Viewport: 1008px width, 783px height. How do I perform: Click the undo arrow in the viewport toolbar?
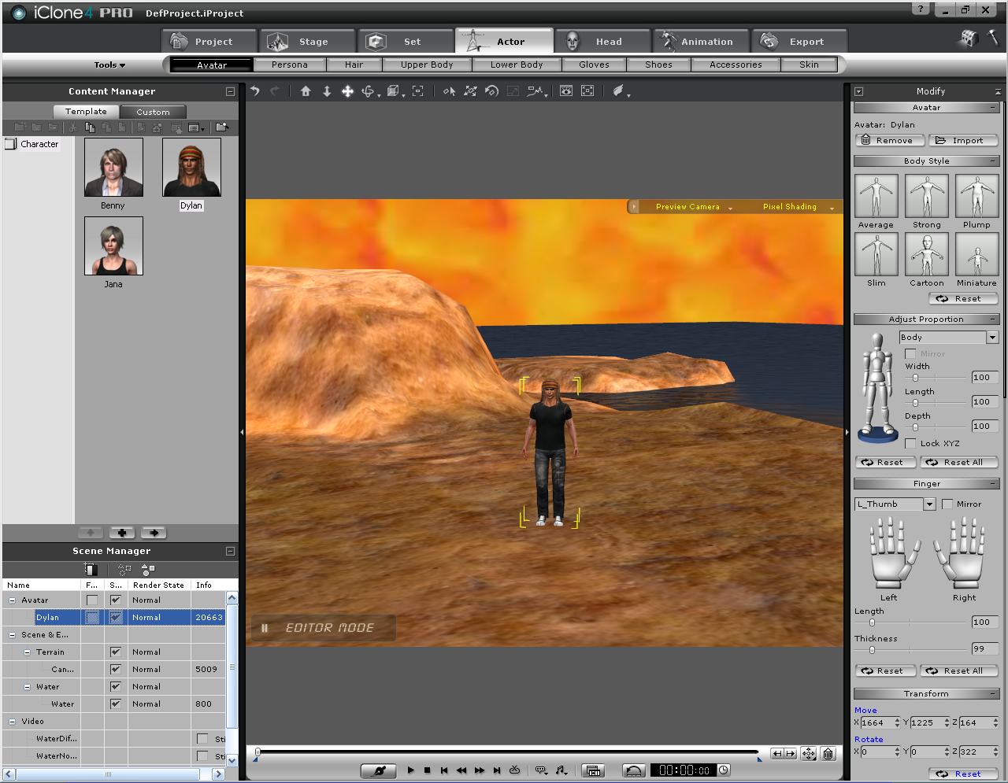[255, 91]
